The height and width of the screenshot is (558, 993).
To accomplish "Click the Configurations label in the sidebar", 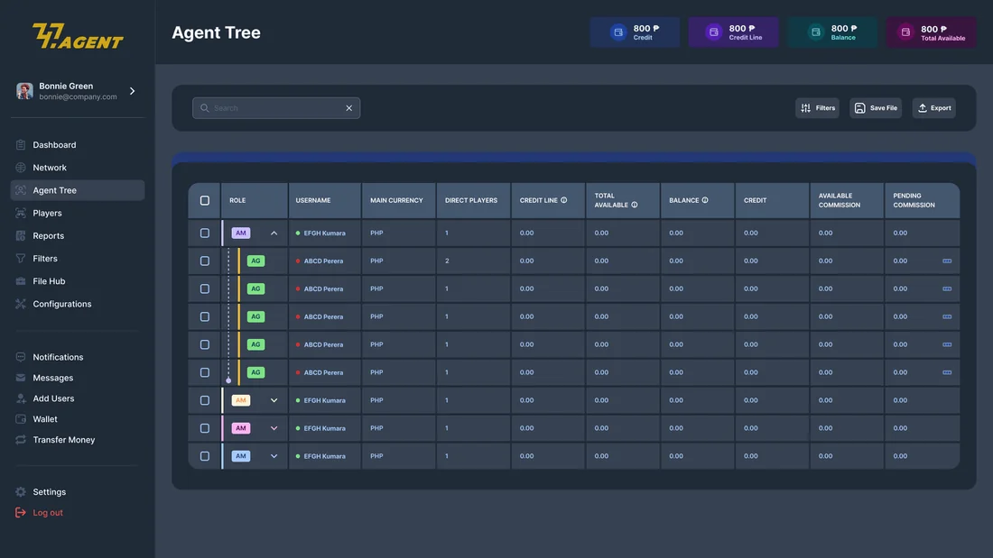I will point(62,305).
